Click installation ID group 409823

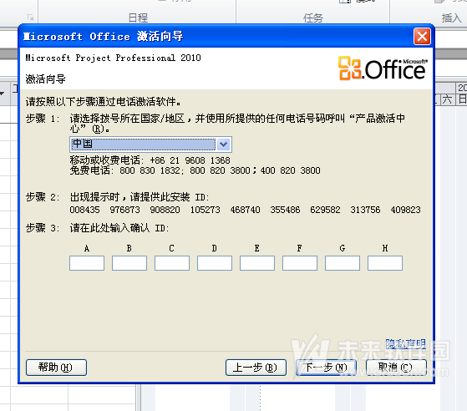click(406, 210)
